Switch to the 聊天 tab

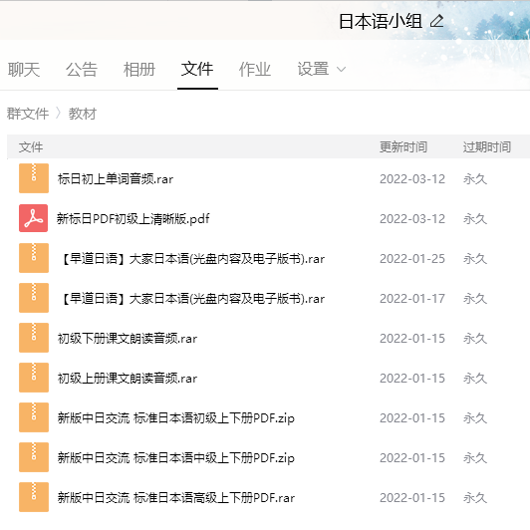pyautogui.click(x=24, y=70)
